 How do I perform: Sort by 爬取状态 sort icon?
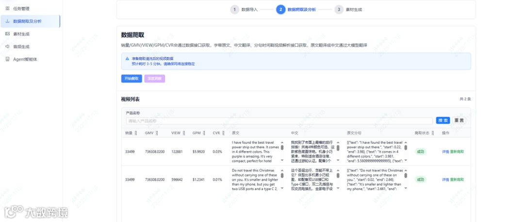click(x=433, y=133)
